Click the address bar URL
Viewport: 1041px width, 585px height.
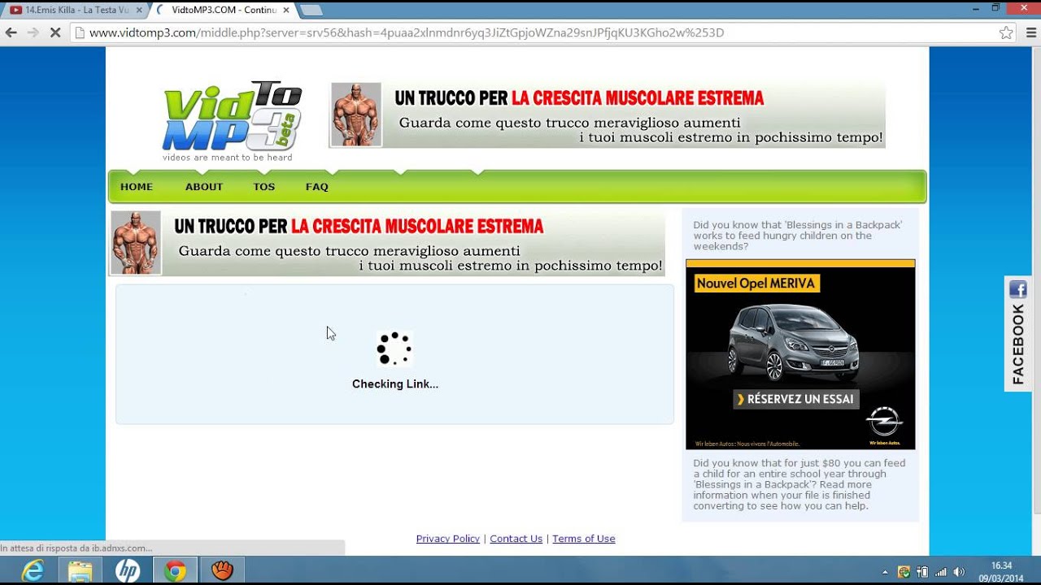point(407,33)
